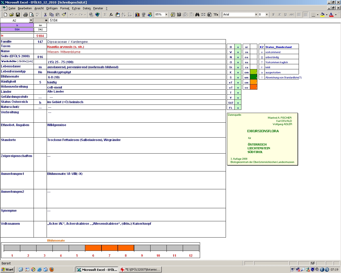Run the spelling check (ABC checkmark)
Screen dimensions: 341x273
[38, 15]
